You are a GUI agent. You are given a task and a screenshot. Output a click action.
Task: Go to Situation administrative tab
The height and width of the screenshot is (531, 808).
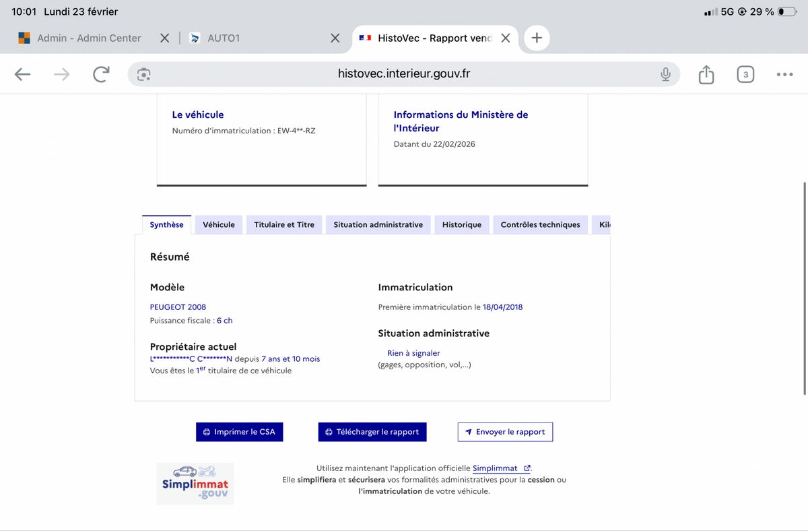(378, 225)
